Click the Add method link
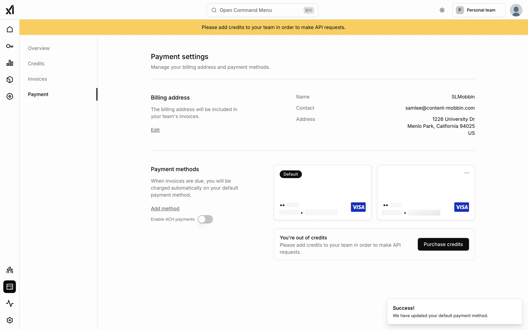This screenshot has height=330, width=528. pyautogui.click(x=165, y=208)
